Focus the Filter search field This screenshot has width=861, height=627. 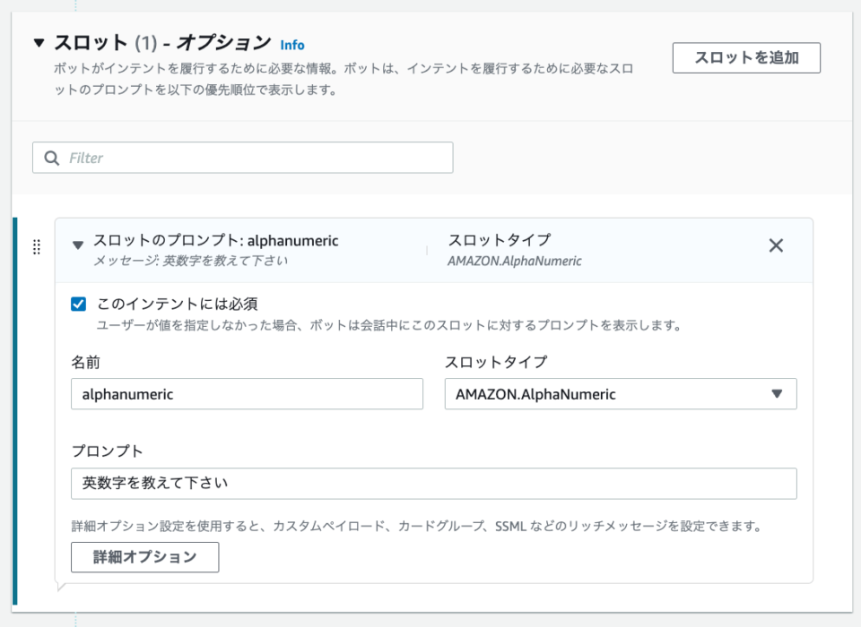pos(243,158)
